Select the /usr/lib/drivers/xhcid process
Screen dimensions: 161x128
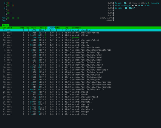(81, 40)
